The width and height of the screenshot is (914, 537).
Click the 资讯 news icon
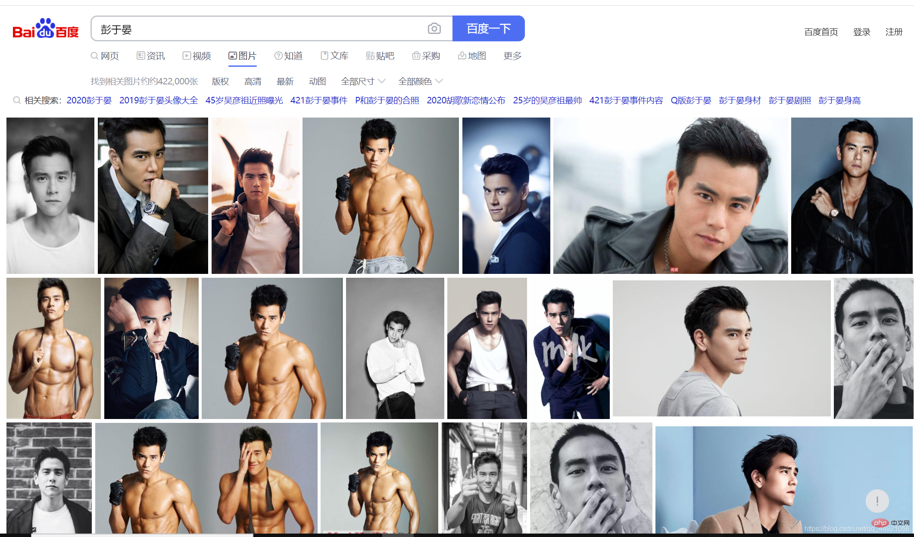(x=140, y=56)
